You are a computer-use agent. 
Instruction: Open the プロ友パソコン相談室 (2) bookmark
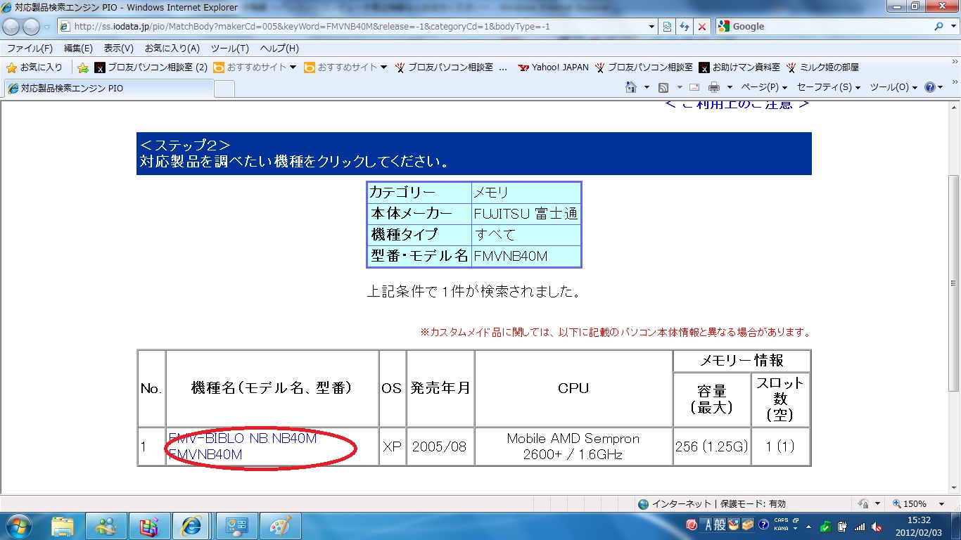[x=151, y=67]
